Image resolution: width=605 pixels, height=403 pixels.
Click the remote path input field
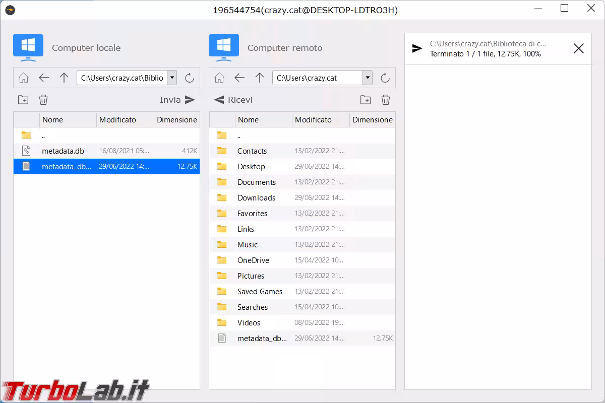[318, 78]
